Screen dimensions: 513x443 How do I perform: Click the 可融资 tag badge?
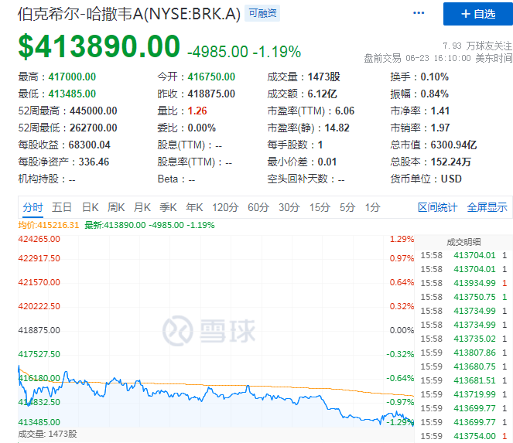point(262,13)
